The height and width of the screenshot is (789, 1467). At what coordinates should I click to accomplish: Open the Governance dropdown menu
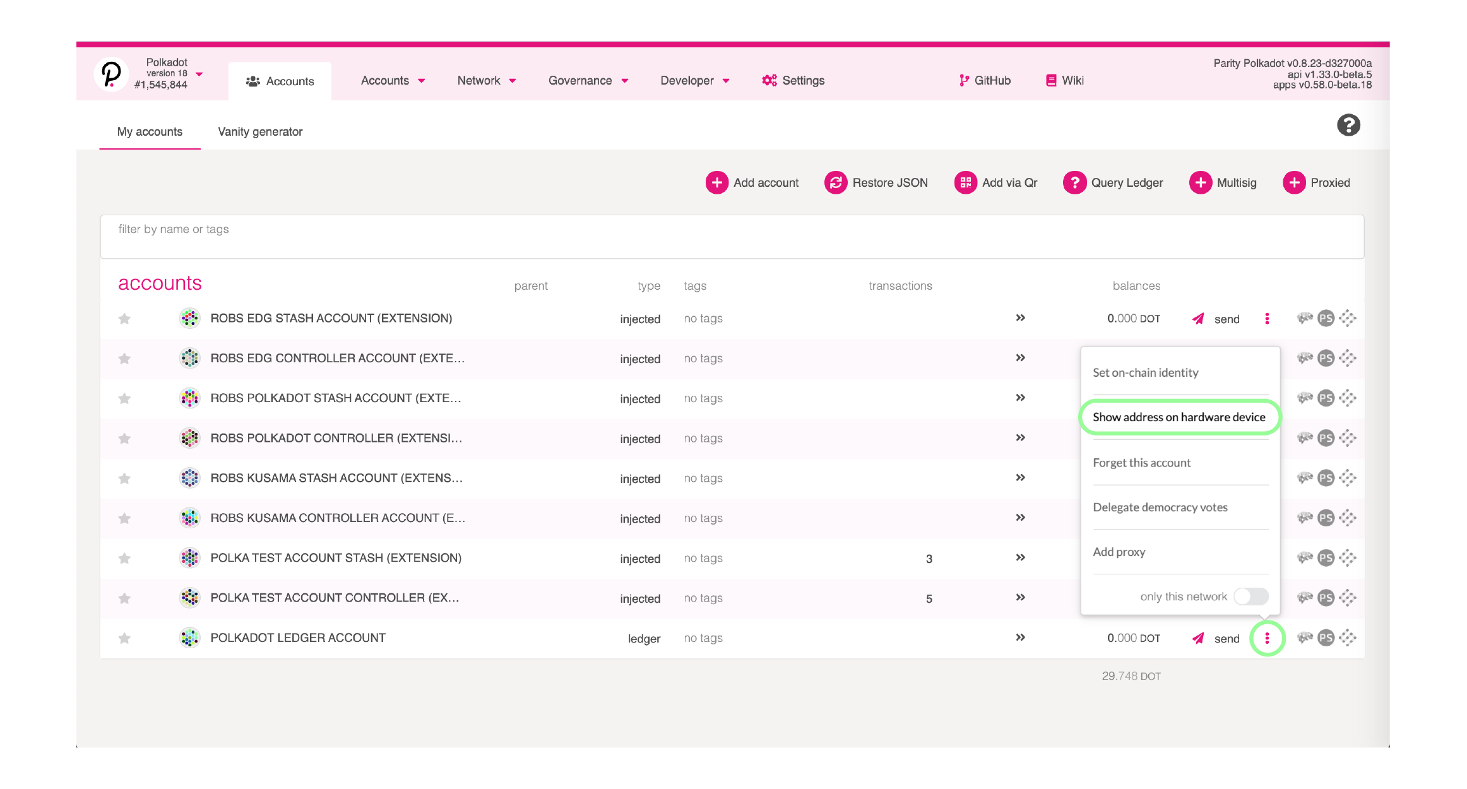click(x=588, y=80)
